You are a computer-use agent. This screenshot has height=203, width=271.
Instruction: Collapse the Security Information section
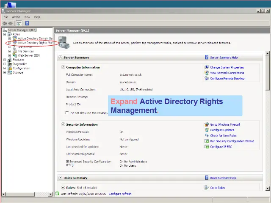[63, 124]
